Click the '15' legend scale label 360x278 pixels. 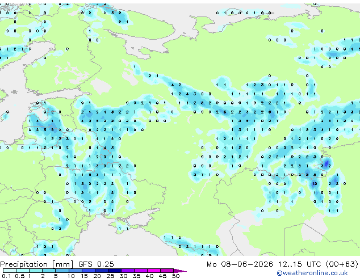[84, 276]
